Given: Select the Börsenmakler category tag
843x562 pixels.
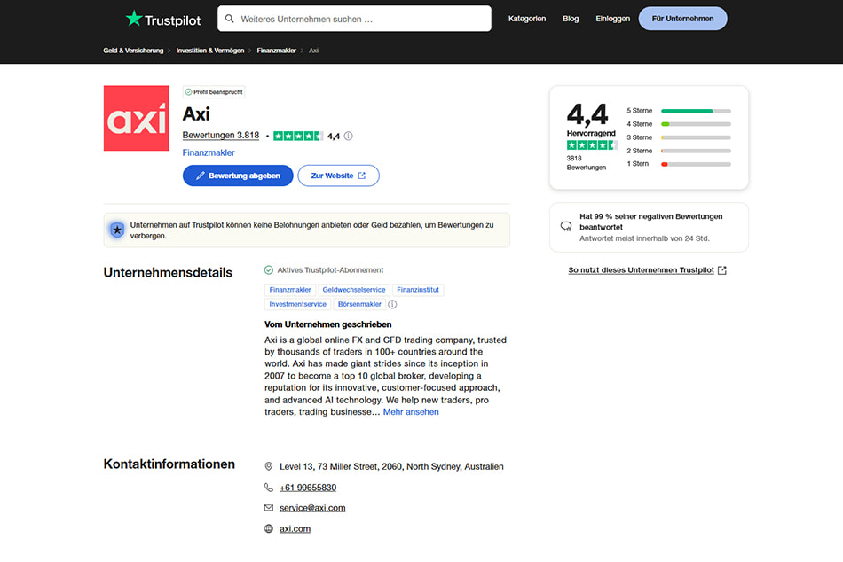Looking at the screenshot, I should tap(359, 304).
